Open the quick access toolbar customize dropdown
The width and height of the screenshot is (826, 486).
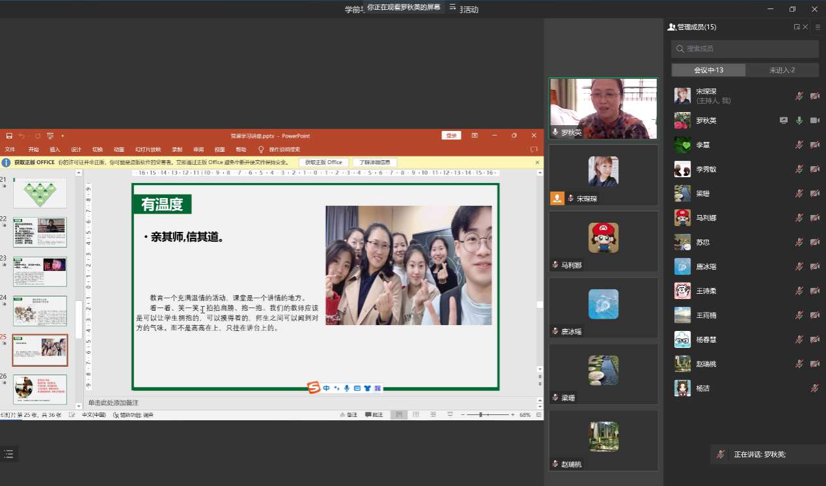62,136
